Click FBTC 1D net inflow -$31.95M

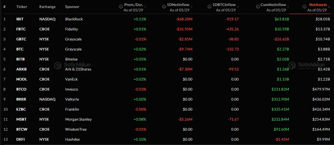184,29
